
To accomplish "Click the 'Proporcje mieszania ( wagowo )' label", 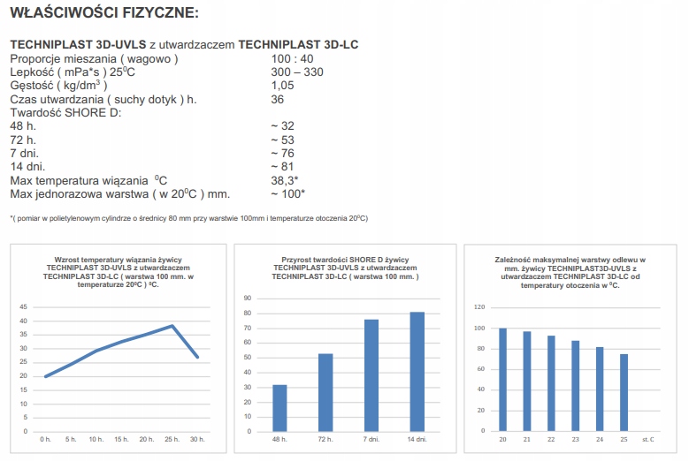I will pos(94,59).
